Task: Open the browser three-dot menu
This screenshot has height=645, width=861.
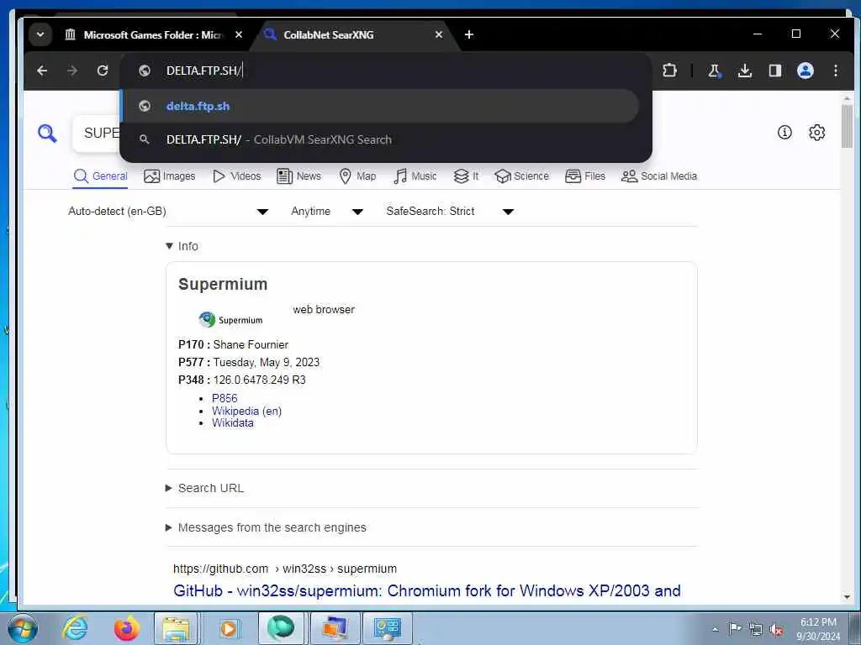Action: pos(835,71)
